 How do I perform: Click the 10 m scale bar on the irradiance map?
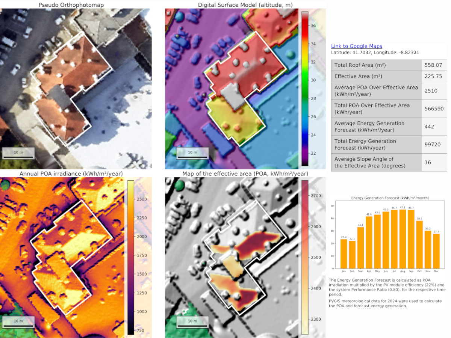click(x=19, y=322)
